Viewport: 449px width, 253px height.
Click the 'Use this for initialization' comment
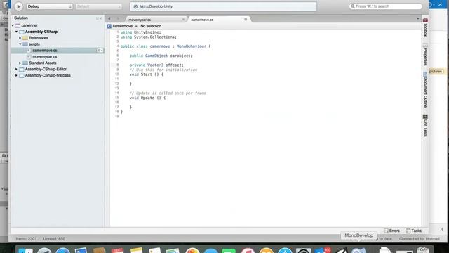coord(163,70)
